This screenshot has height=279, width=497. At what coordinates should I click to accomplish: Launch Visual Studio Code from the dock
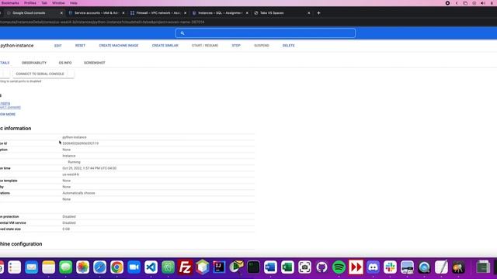click(x=151, y=267)
